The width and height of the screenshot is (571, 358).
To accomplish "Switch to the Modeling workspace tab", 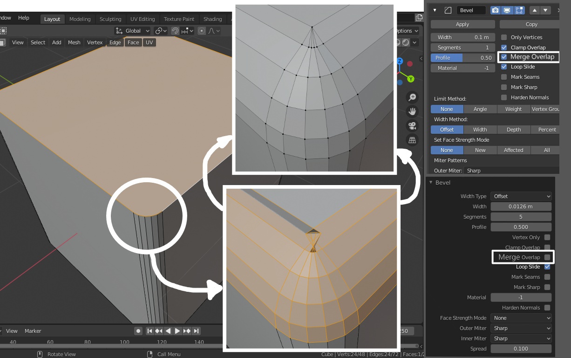I will [80, 19].
